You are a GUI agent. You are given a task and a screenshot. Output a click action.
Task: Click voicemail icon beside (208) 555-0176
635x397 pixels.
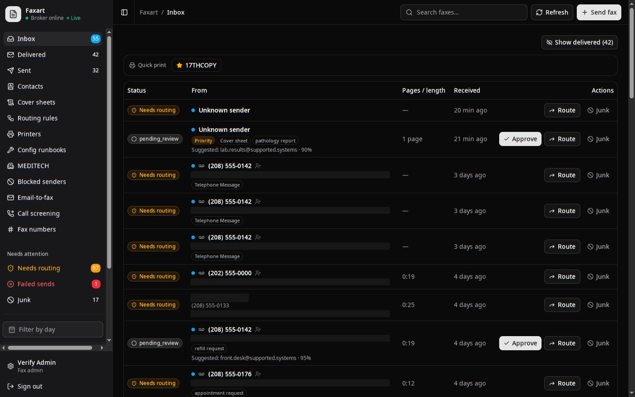coord(202,374)
